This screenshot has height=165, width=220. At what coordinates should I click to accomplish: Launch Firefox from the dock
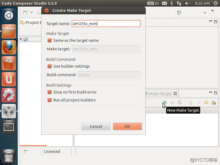click(9, 47)
